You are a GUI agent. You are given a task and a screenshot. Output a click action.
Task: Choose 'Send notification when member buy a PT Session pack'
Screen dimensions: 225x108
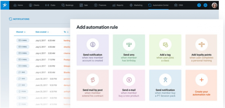point(165,85)
